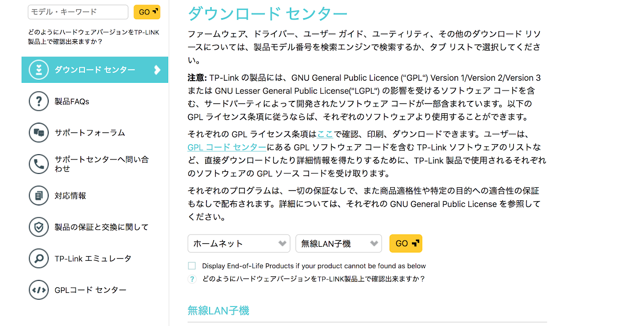Click the chat bubbles icon for サポートフォーラム
This screenshot has height=326, width=621.
point(39,132)
